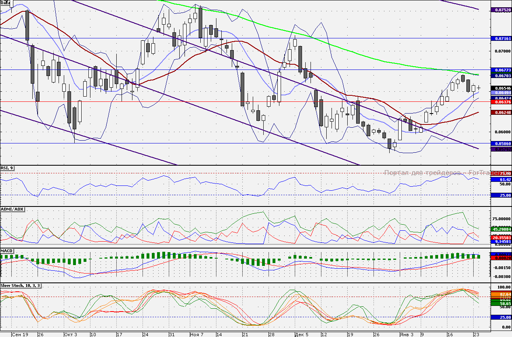The width and height of the screenshot is (512, 337).
Task: Select the 0.06773 price level marker
Action: click(501, 70)
